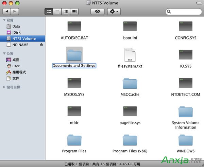Expand the 搜尋目標 search section
The height and width of the screenshot is (167, 204).
click(x=4, y=87)
